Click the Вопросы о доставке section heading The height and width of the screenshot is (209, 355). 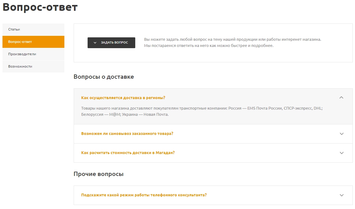[104, 77]
